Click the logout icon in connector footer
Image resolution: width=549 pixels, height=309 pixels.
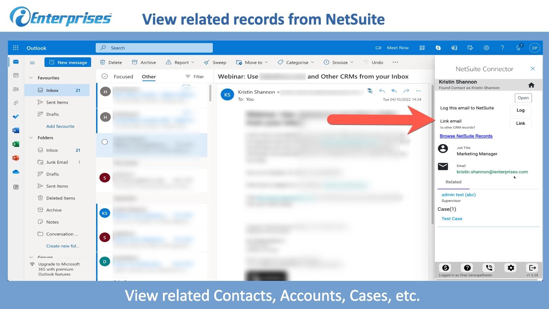pyautogui.click(x=532, y=268)
